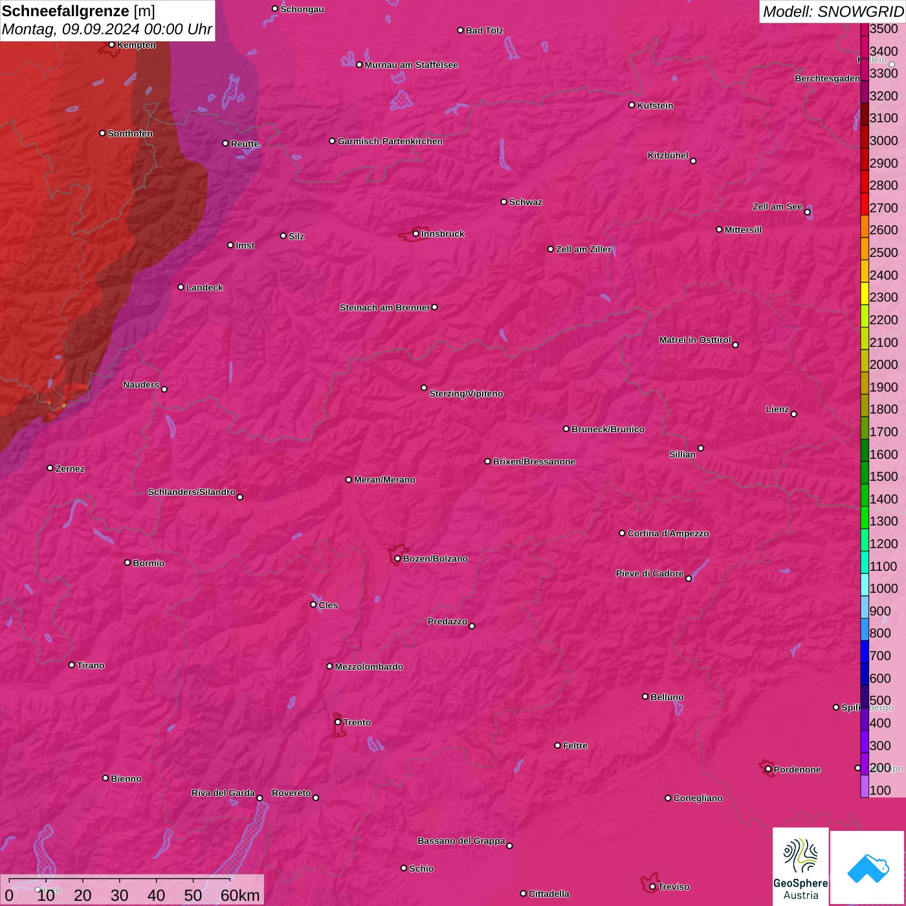Click the Cles town marker
The height and width of the screenshot is (906, 906).
click(x=313, y=604)
